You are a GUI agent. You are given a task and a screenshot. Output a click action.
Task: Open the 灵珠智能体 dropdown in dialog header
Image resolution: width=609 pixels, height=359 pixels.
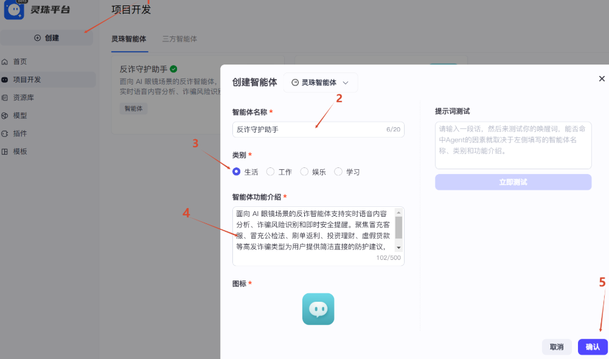[320, 82]
